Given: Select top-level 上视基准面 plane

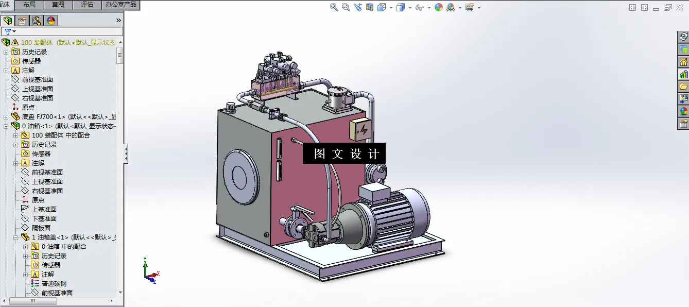Looking at the screenshot, I should tap(37, 89).
